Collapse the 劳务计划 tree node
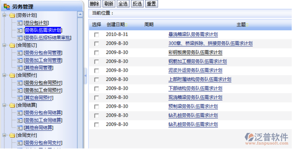Viewport: 292px width, 149px height. [x=4, y=15]
